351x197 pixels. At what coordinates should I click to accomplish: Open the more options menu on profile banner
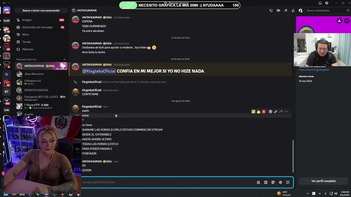click(x=347, y=21)
